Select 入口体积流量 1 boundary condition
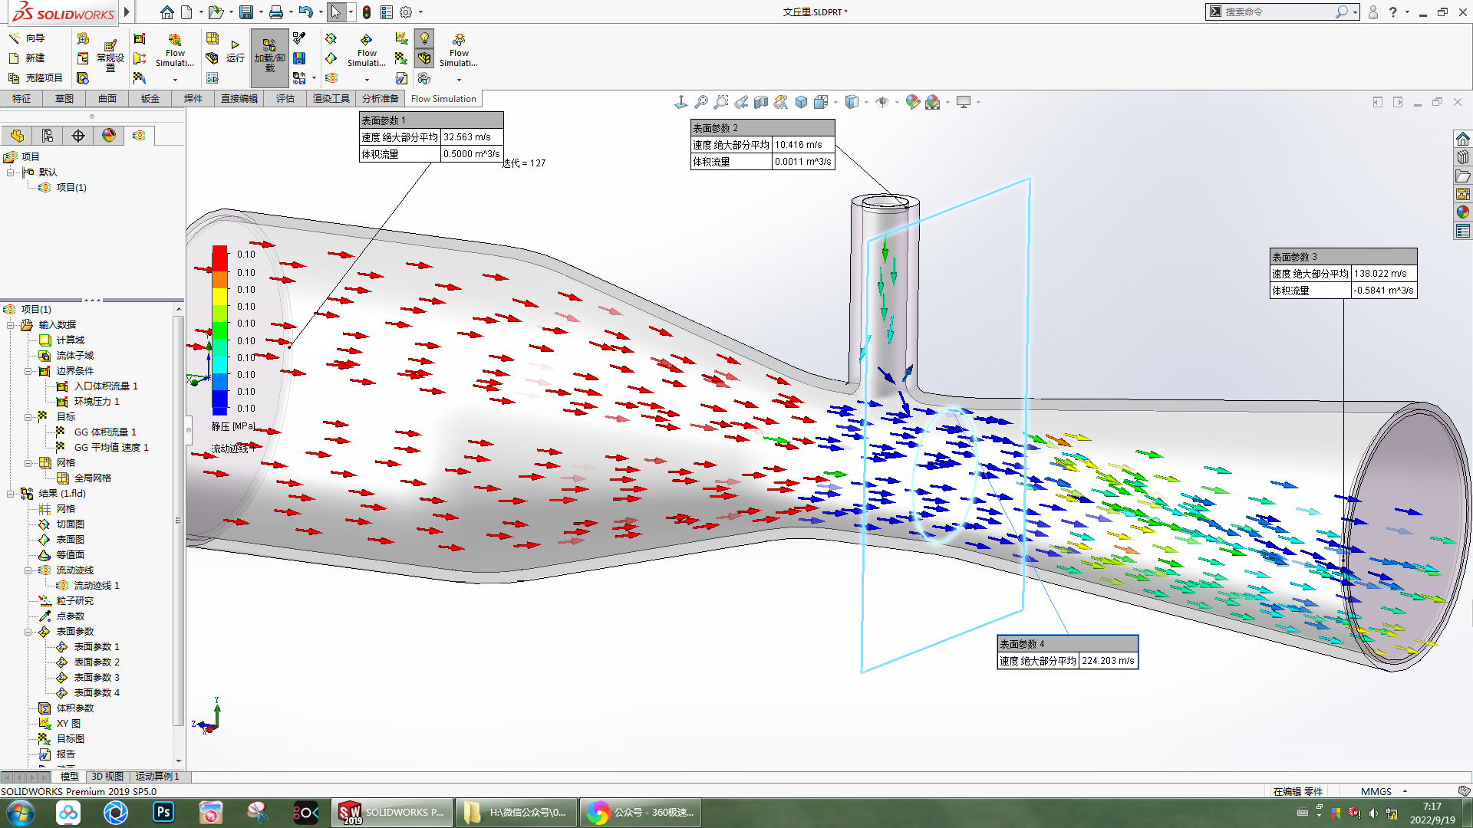 (x=106, y=386)
